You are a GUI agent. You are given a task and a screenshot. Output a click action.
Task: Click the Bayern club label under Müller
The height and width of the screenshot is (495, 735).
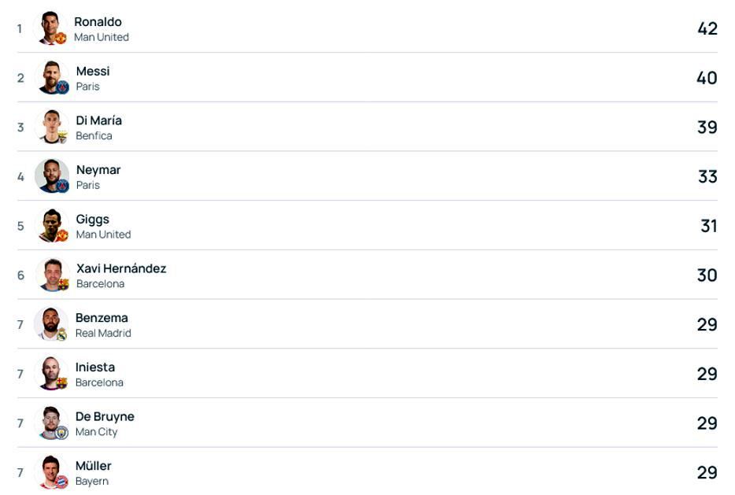(92, 482)
